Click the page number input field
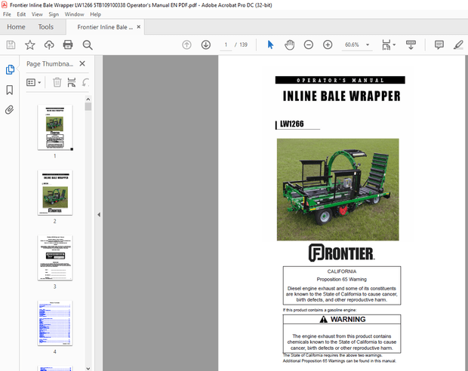The image size is (468, 371). [226, 44]
